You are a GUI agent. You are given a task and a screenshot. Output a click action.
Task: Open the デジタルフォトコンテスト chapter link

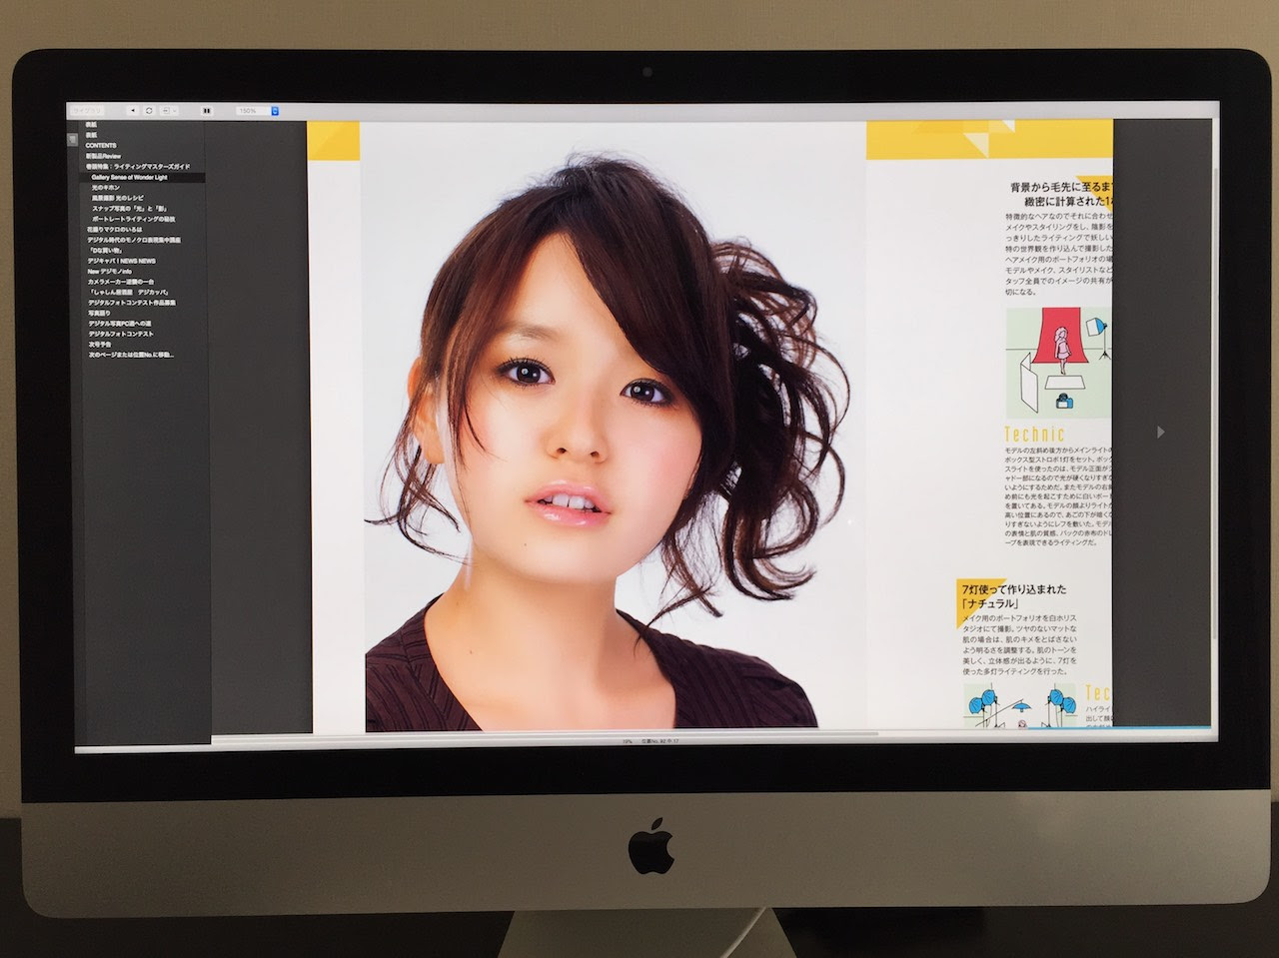tap(120, 334)
